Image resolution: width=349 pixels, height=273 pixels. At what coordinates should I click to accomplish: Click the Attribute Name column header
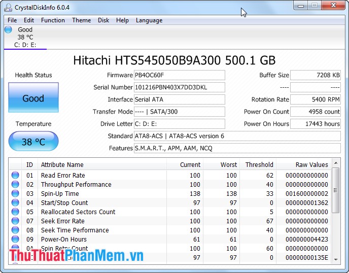(102, 165)
